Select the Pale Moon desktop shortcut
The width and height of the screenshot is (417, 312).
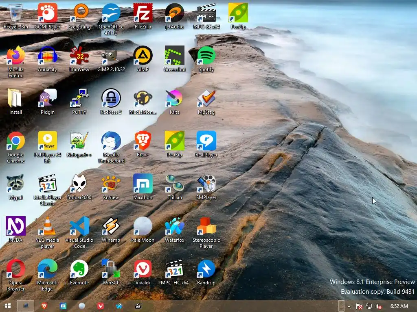[143, 230]
